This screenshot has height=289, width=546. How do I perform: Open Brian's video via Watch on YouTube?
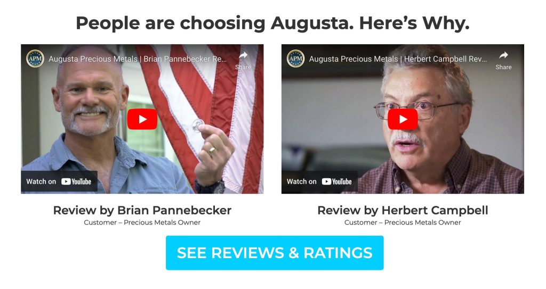(x=59, y=181)
